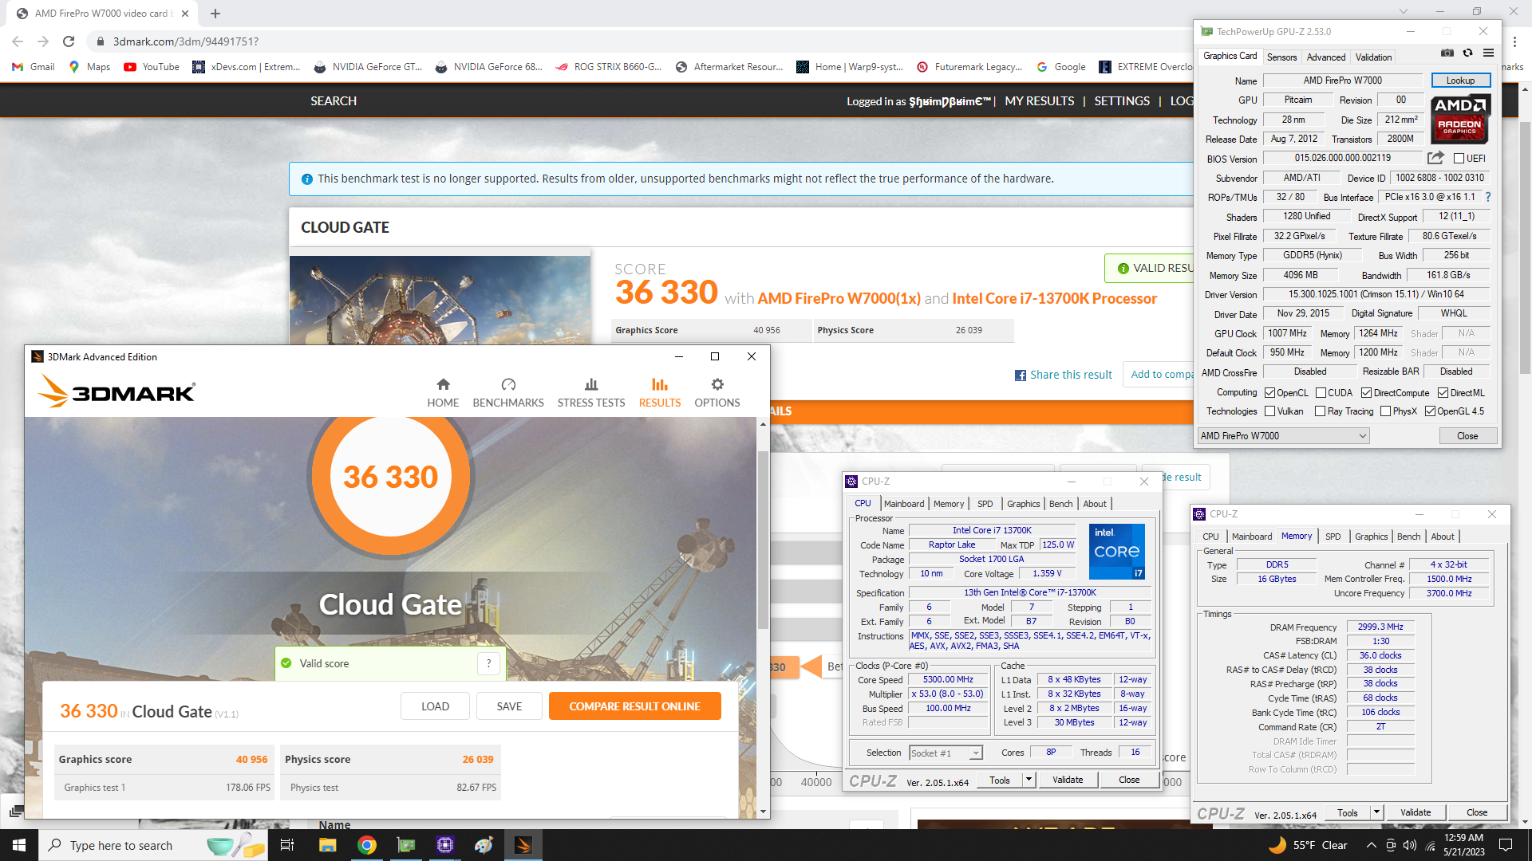Click Paint taskbar icon
1532x861 pixels.
coord(484,845)
